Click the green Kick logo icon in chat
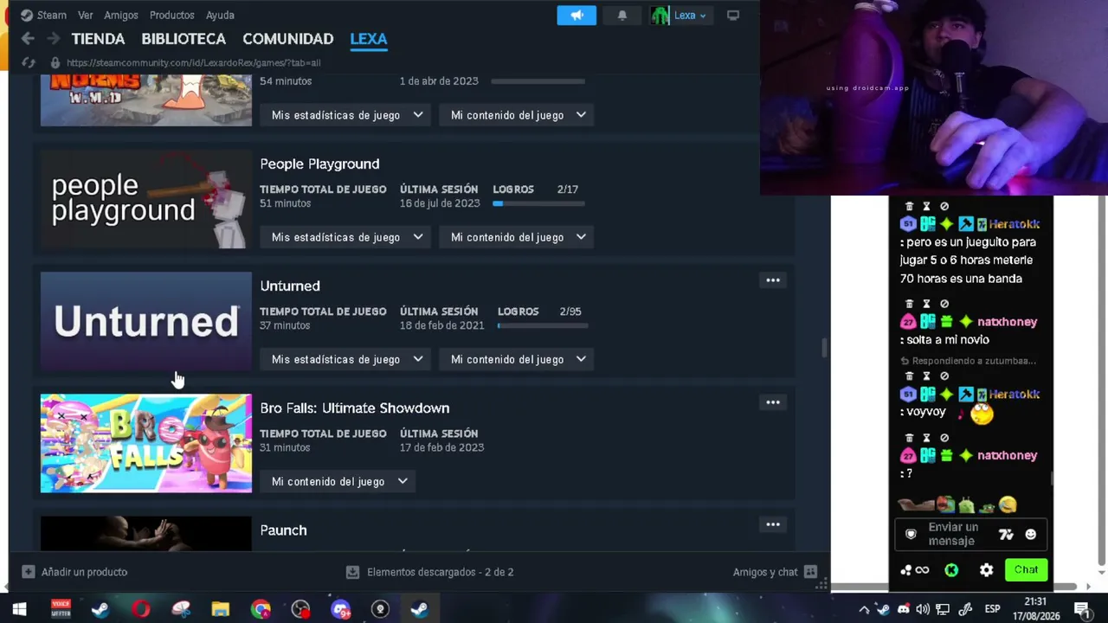Screen dimensions: 1108x623 point(951,569)
